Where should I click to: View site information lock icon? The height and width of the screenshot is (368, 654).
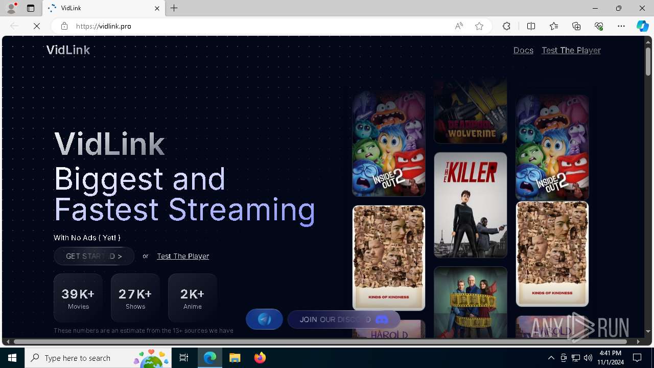click(x=64, y=26)
